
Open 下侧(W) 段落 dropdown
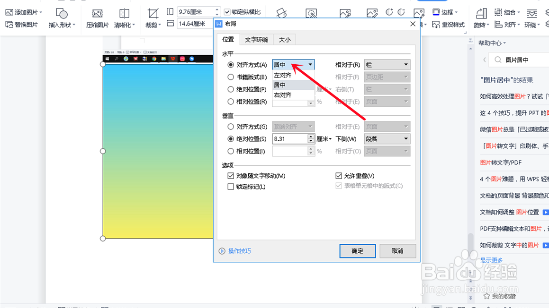point(387,138)
